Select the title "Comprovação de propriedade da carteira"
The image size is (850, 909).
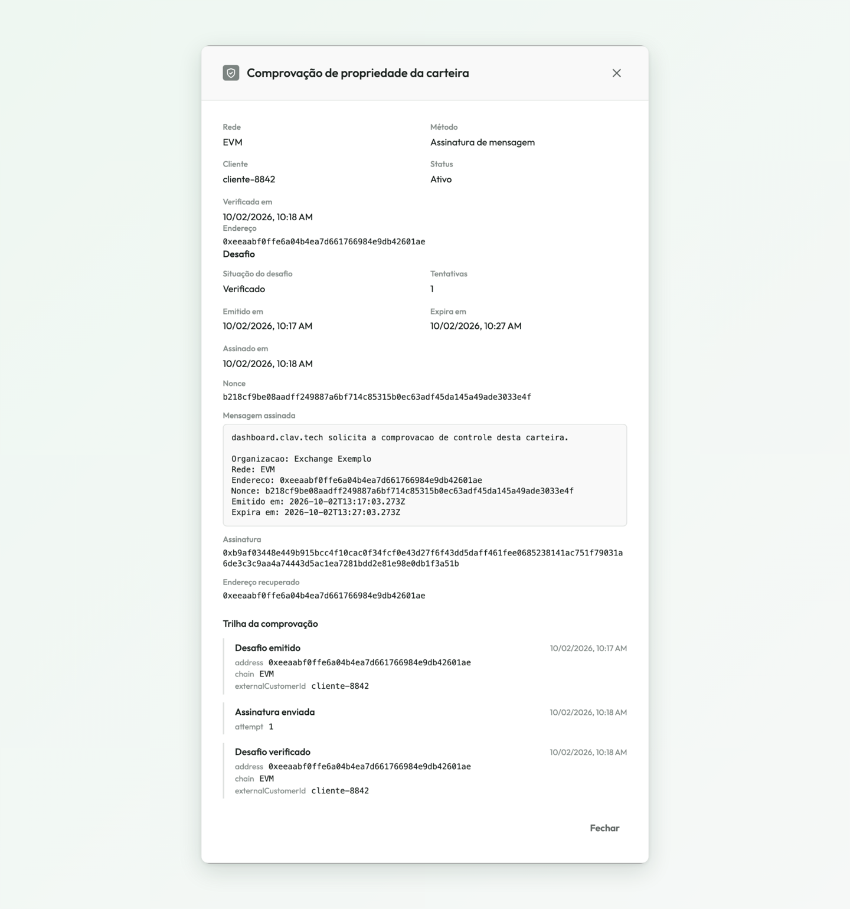click(x=358, y=73)
